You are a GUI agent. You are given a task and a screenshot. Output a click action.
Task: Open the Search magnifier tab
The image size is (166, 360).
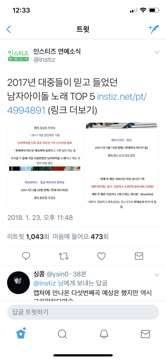(x=62, y=334)
